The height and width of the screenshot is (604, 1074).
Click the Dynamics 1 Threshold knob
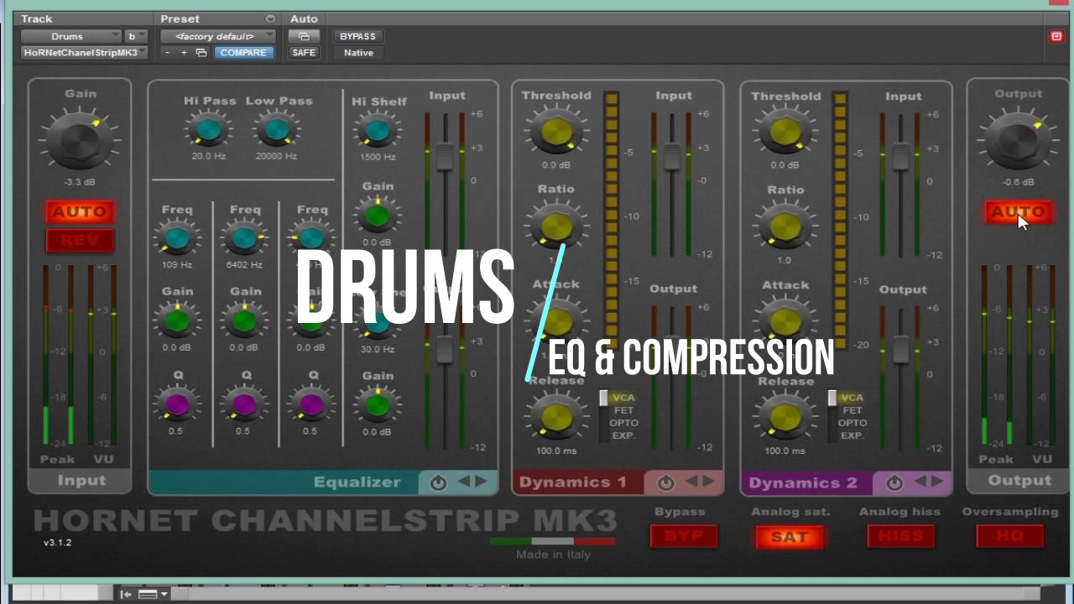tap(555, 132)
